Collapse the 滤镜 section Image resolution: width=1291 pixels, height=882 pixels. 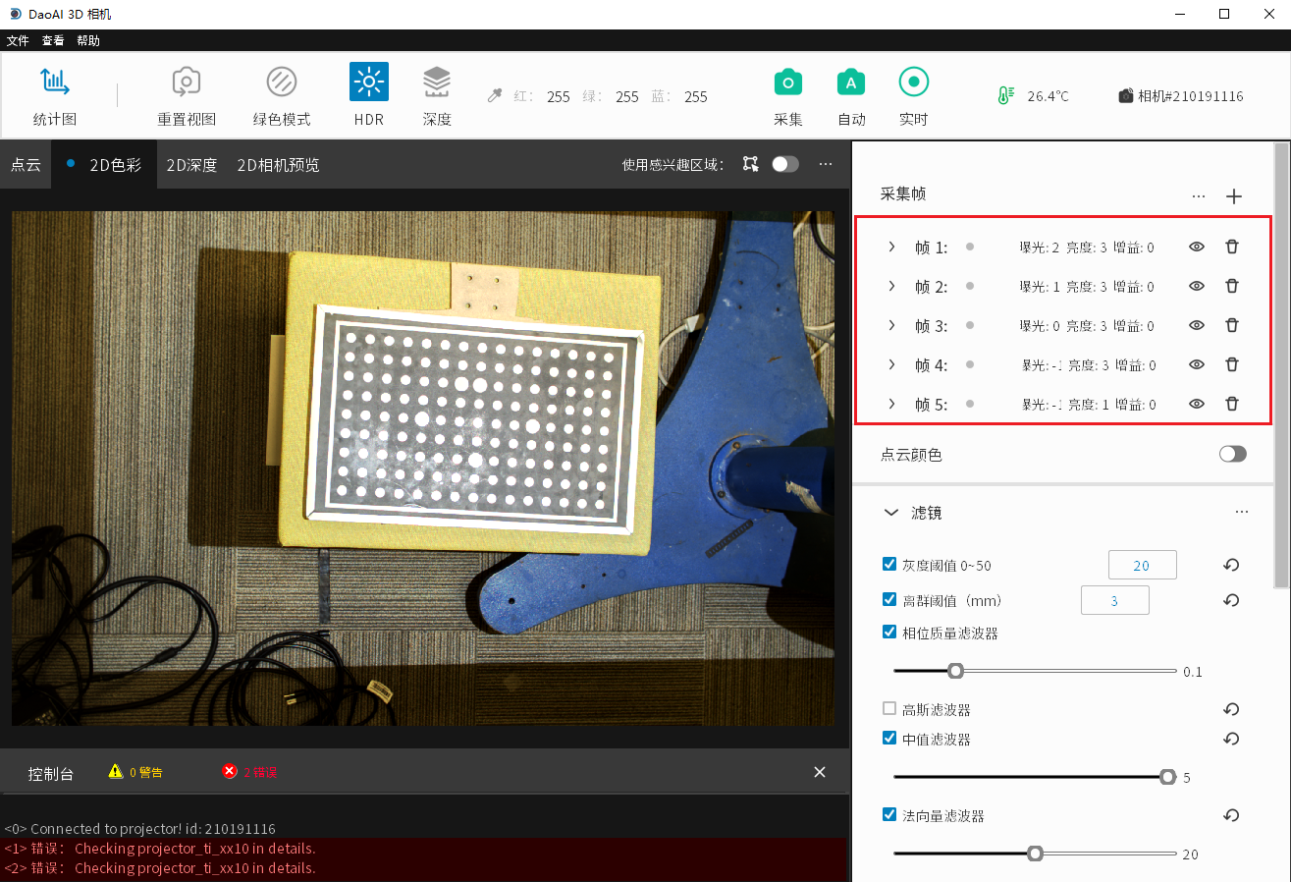pos(891,512)
